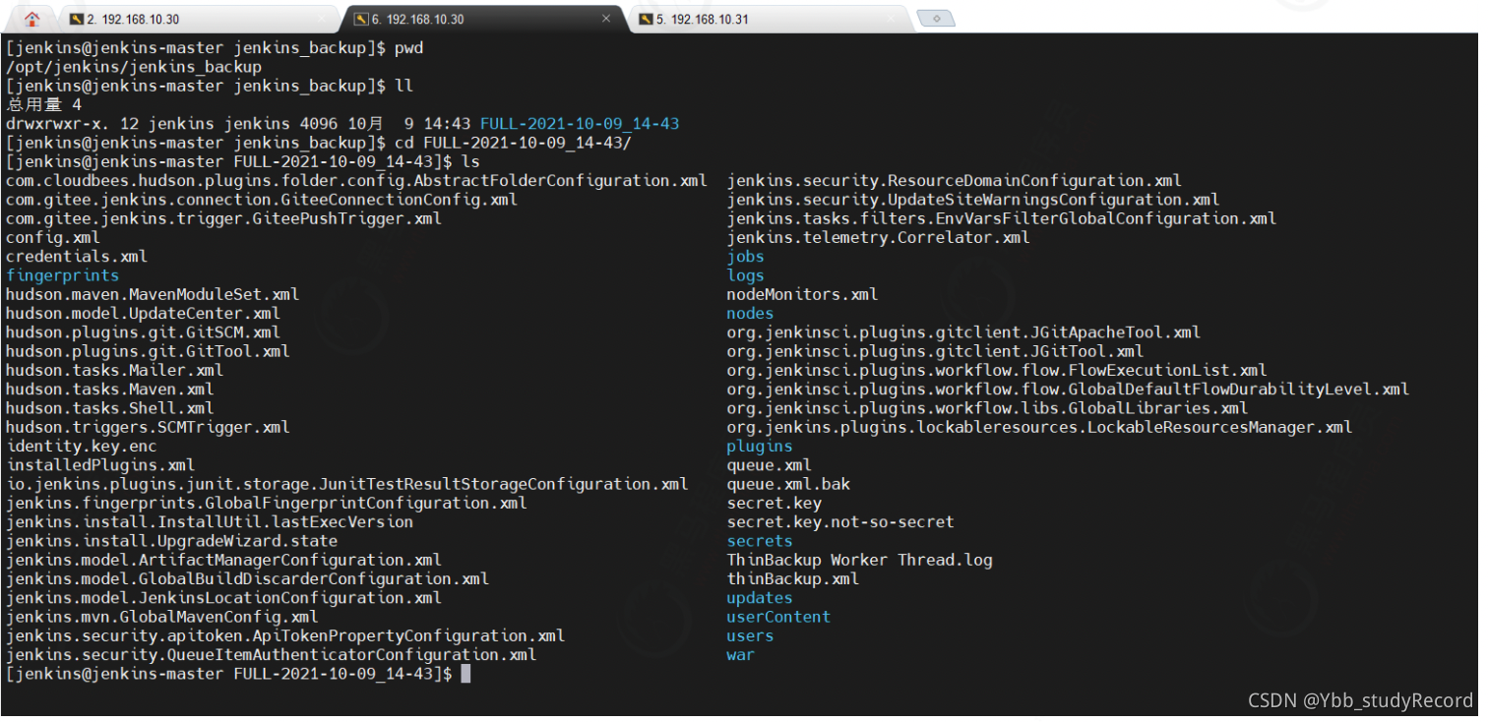Viewport: 1488px width, 722px height.
Task: Click jenkins.install.InstallUtil.lastExecVersion entry
Action: [210, 522]
